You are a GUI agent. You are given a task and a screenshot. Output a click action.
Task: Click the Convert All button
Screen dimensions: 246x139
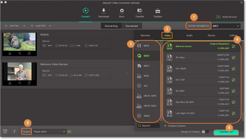click(226, 132)
